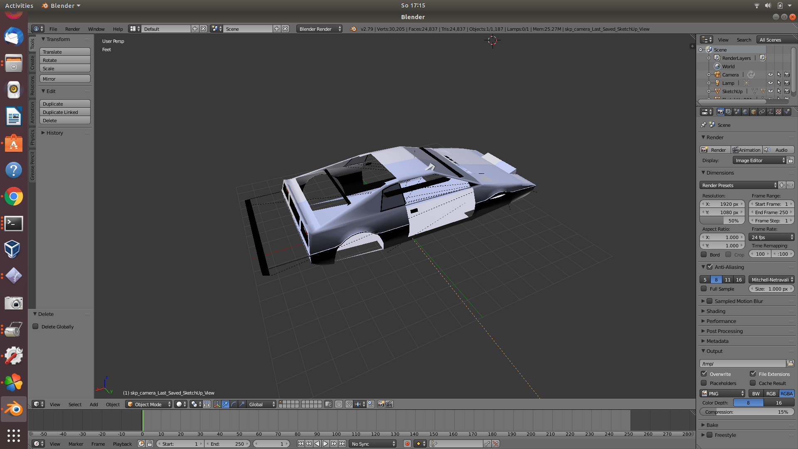
Task: Click the Constraints (chain link) properties icon
Action: (x=762, y=112)
